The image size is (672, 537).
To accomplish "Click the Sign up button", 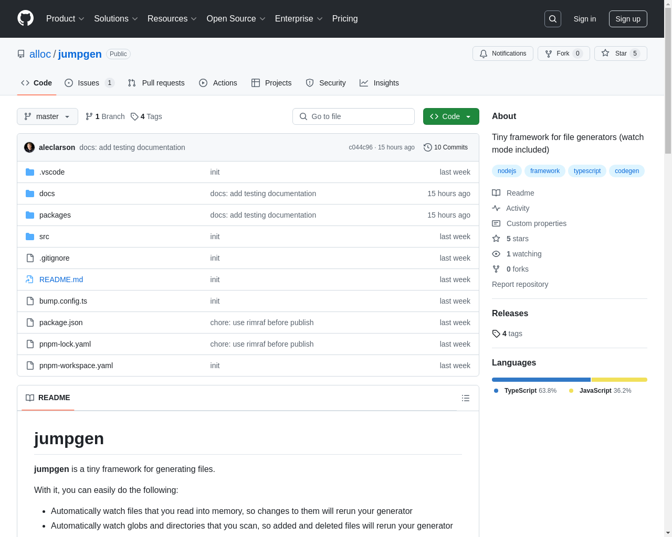I will click(628, 19).
